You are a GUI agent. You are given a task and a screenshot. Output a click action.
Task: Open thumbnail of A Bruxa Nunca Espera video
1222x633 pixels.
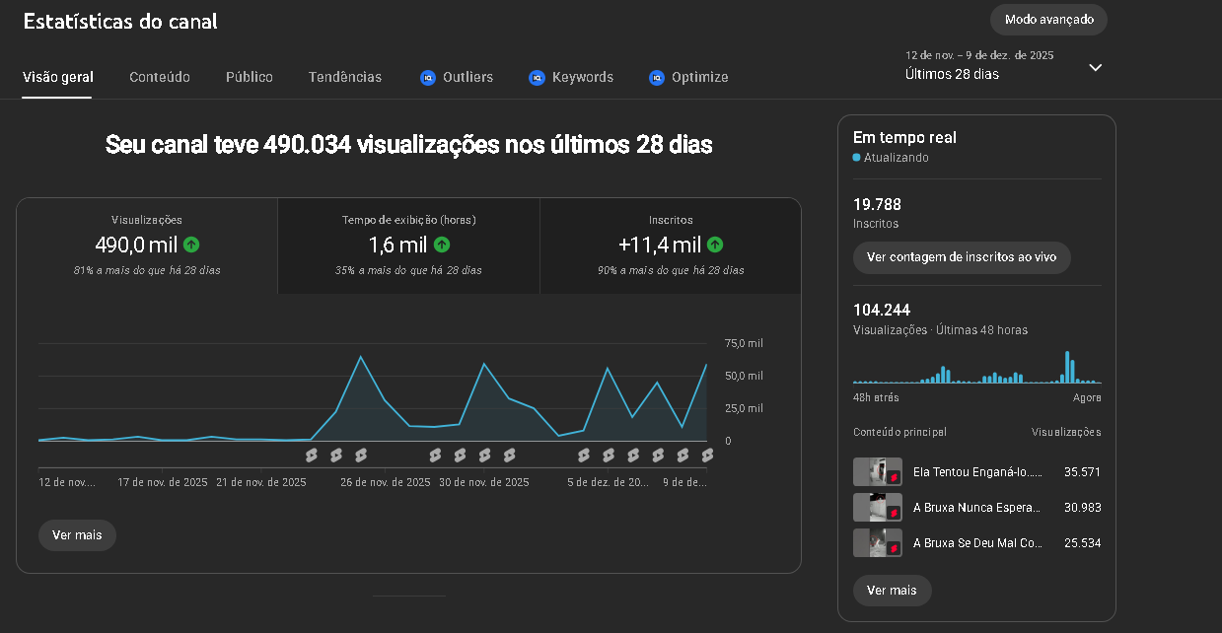pos(877,508)
